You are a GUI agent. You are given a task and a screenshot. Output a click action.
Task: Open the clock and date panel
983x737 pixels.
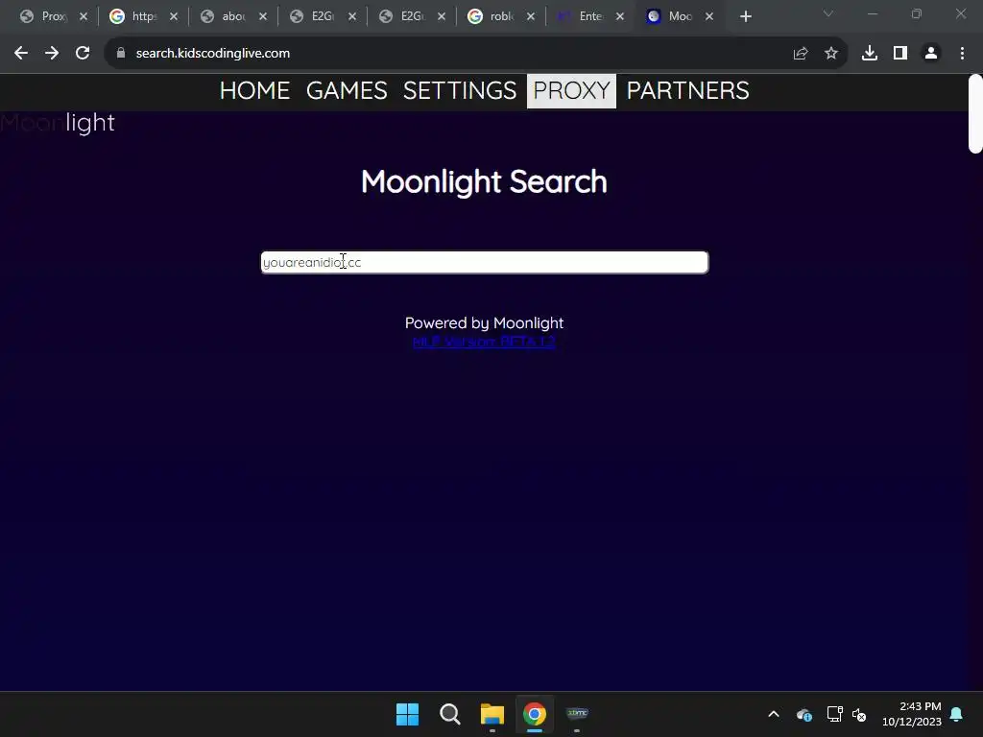coord(912,714)
